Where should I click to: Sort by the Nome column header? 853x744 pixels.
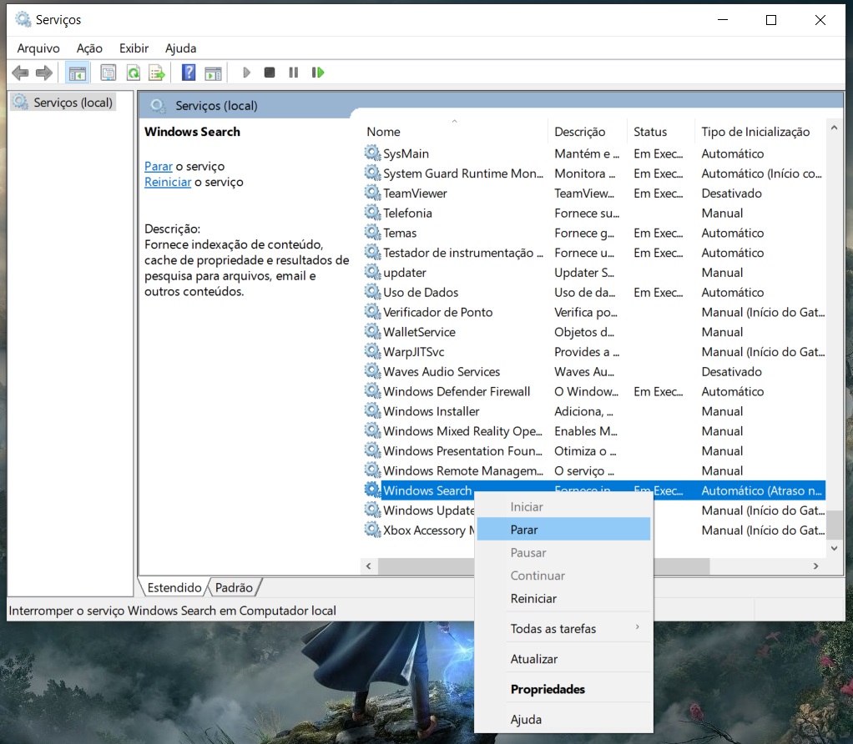(x=454, y=132)
